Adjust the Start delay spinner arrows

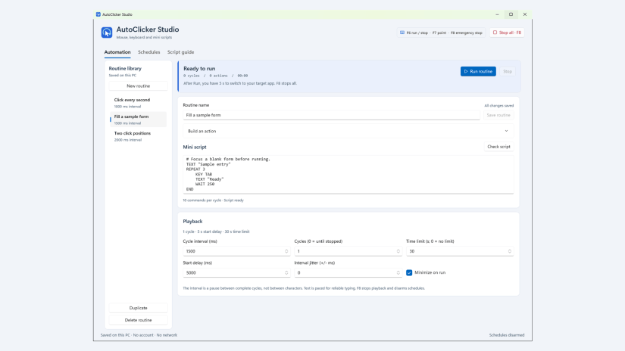point(286,272)
